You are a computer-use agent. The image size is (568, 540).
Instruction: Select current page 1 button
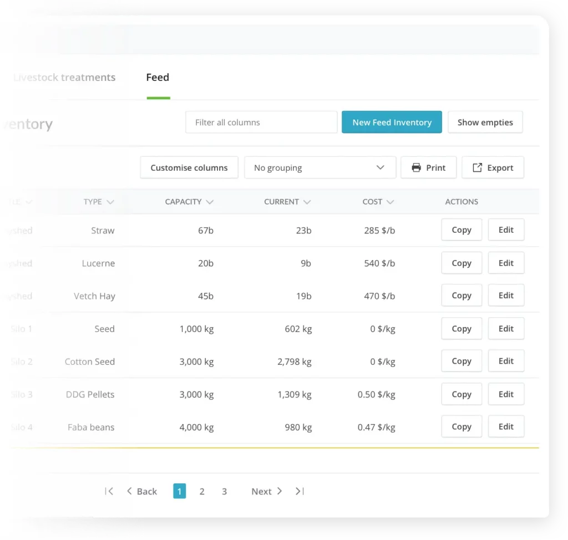pos(180,491)
